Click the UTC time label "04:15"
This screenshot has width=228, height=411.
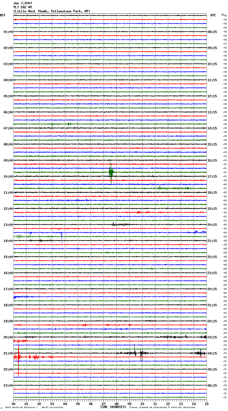coord(212,353)
